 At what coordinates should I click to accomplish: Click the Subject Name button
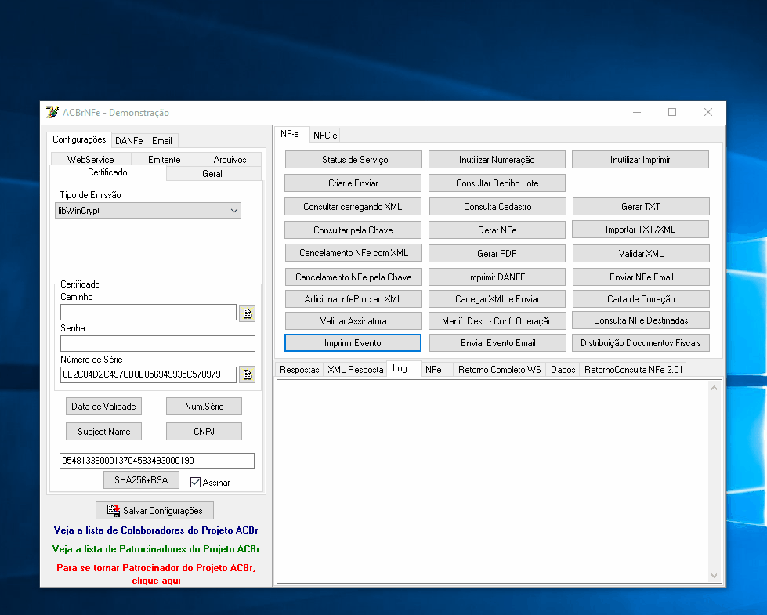click(103, 432)
